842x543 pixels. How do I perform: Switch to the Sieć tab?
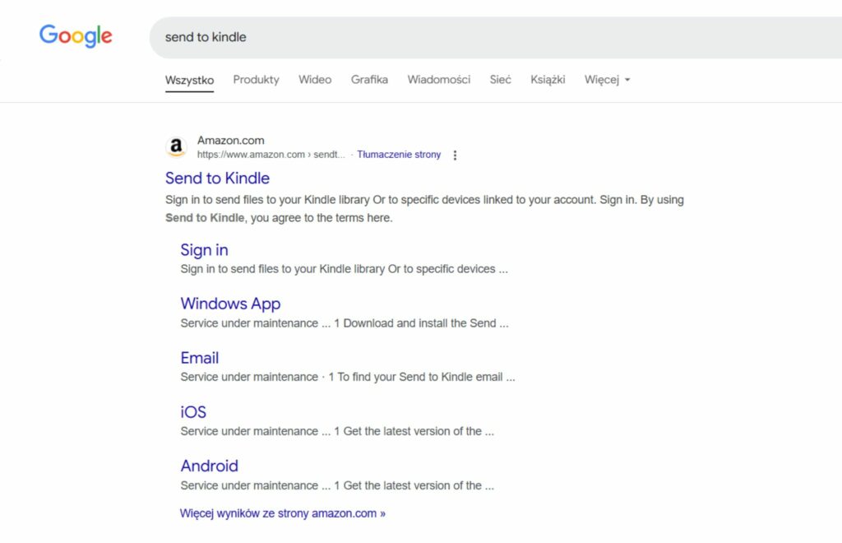501,80
